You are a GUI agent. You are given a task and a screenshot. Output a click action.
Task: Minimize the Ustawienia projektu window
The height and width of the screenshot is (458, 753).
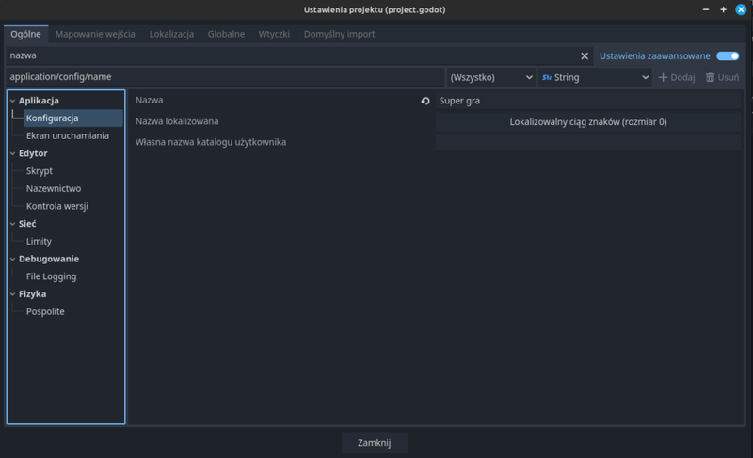(x=706, y=9)
